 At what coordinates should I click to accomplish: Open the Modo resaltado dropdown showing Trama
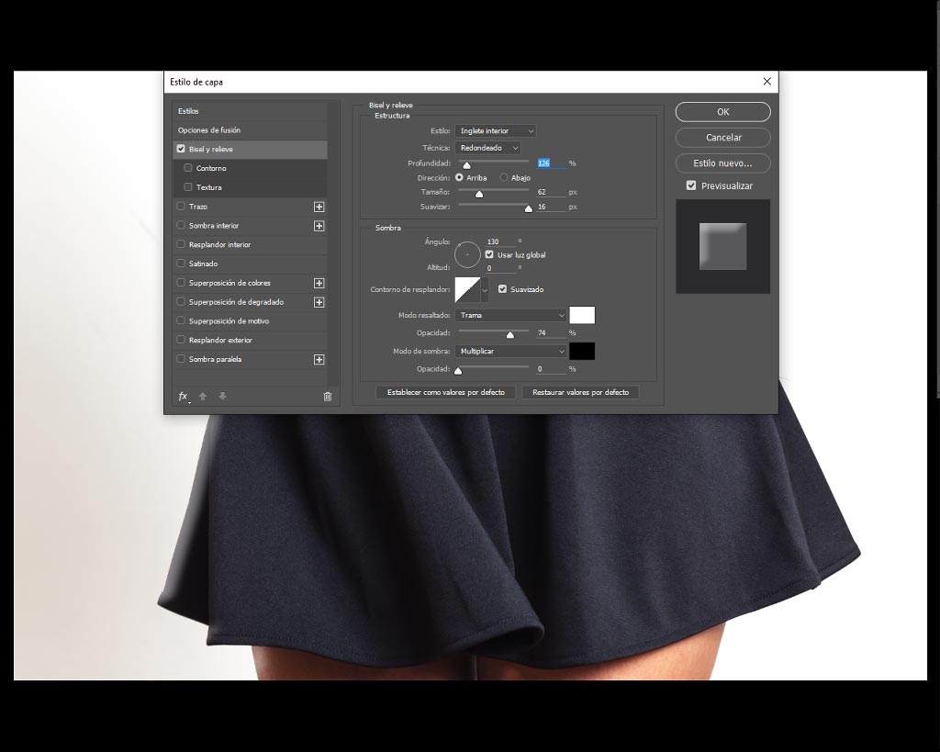point(510,316)
